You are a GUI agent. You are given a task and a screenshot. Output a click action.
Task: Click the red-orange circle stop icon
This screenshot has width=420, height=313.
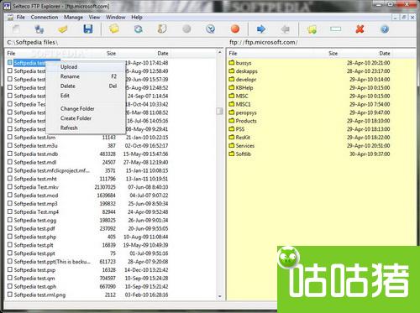[235, 29]
